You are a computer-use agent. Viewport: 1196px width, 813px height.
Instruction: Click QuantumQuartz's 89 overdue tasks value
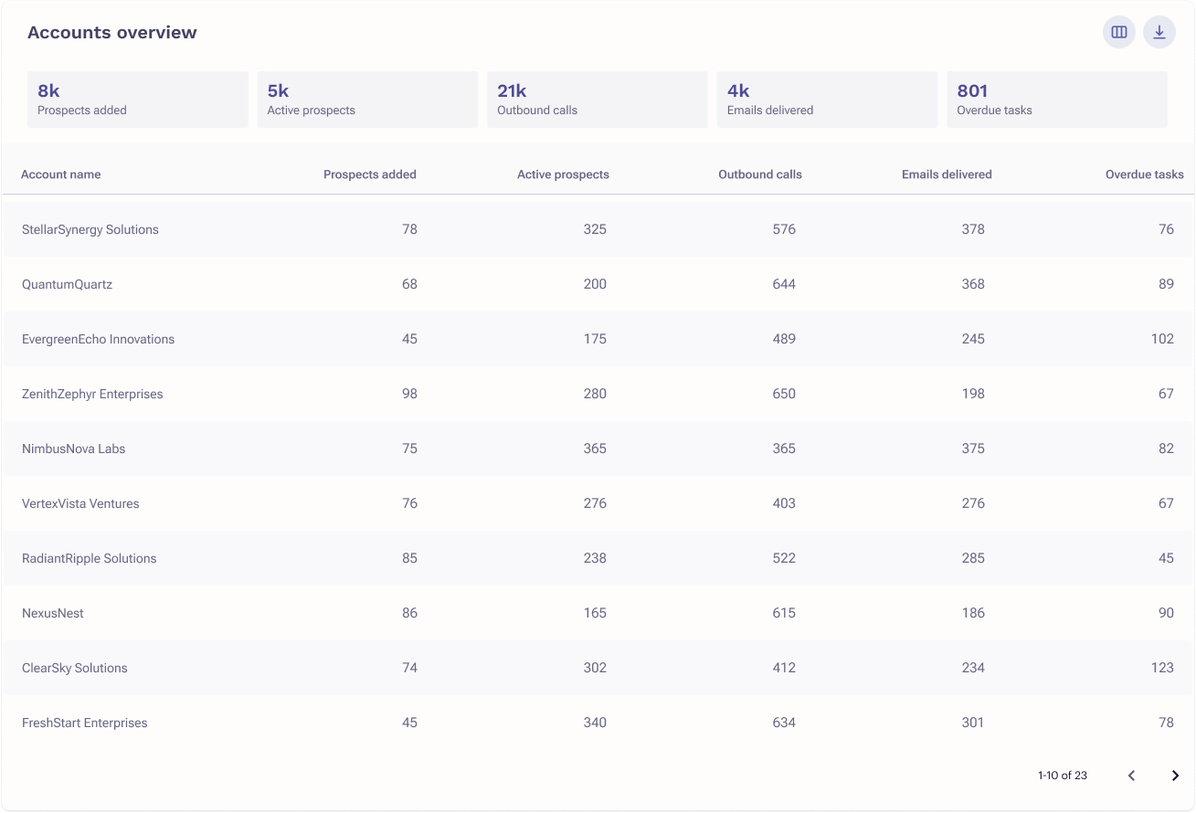tap(1166, 284)
